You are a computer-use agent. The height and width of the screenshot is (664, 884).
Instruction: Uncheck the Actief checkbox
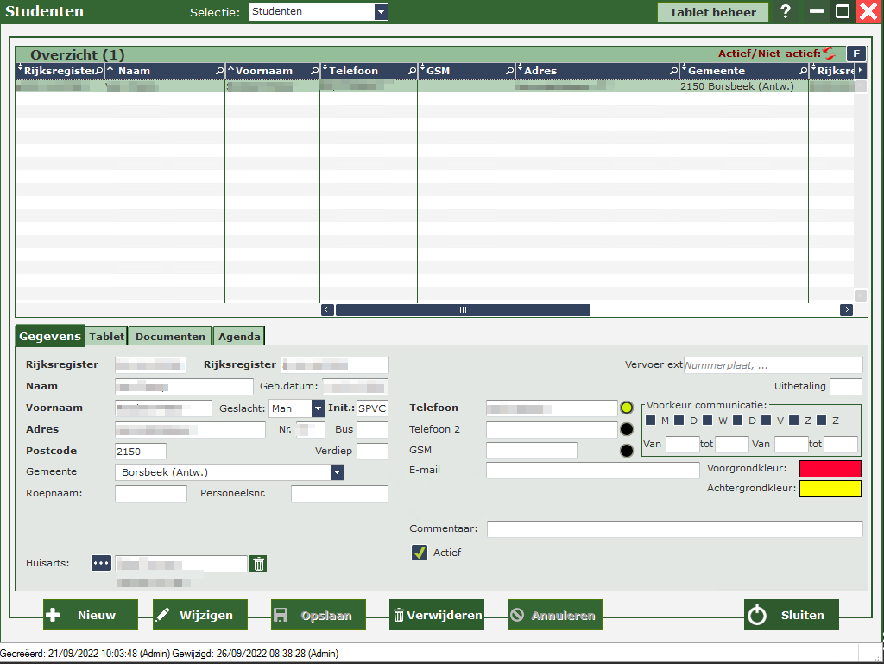click(x=420, y=553)
